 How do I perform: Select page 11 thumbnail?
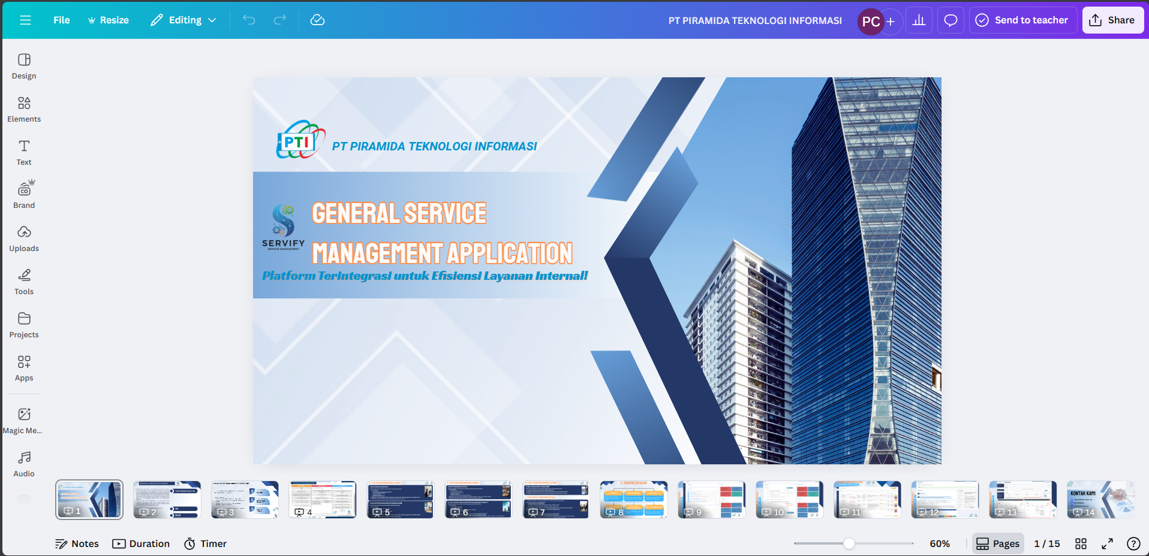[x=867, y=499]
